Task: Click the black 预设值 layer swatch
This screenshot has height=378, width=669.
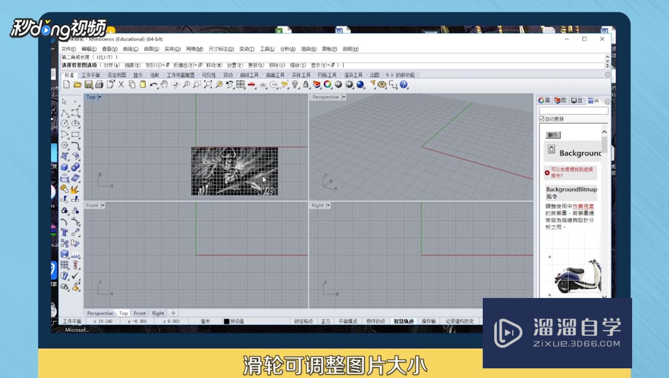Action: click(227, 321)
